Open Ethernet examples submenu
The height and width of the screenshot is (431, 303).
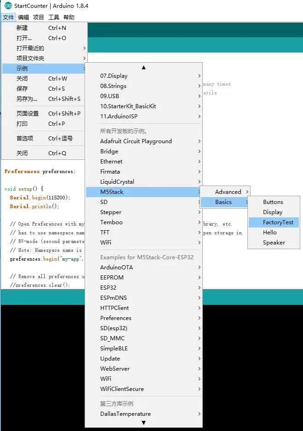click(x=143, y=162)
